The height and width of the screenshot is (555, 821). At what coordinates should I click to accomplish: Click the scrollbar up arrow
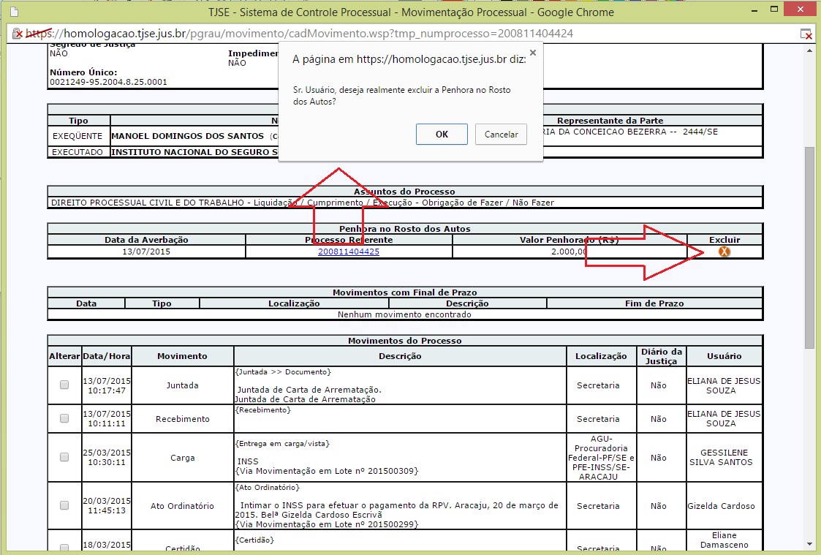(x=809, y=49)
